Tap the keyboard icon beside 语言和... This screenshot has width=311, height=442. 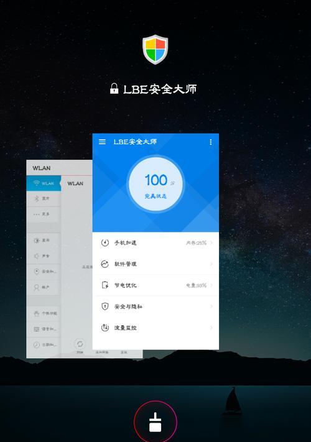pos(36,329)
